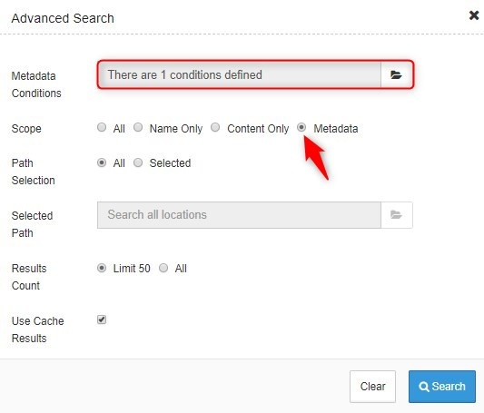The image size is (484, 413).
Task: Open the Metadata Conditions folder icon
Action: pos(396,74)
